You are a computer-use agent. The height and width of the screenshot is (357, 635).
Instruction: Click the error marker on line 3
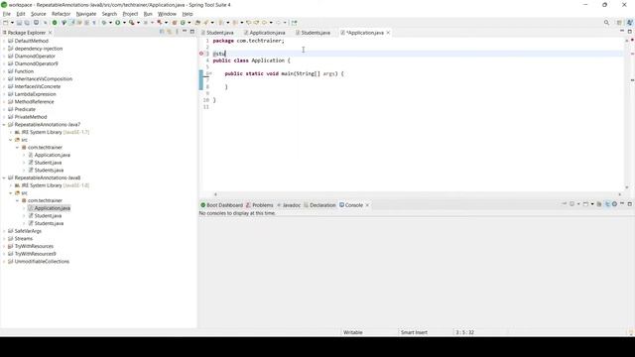(x=201, y=54)
